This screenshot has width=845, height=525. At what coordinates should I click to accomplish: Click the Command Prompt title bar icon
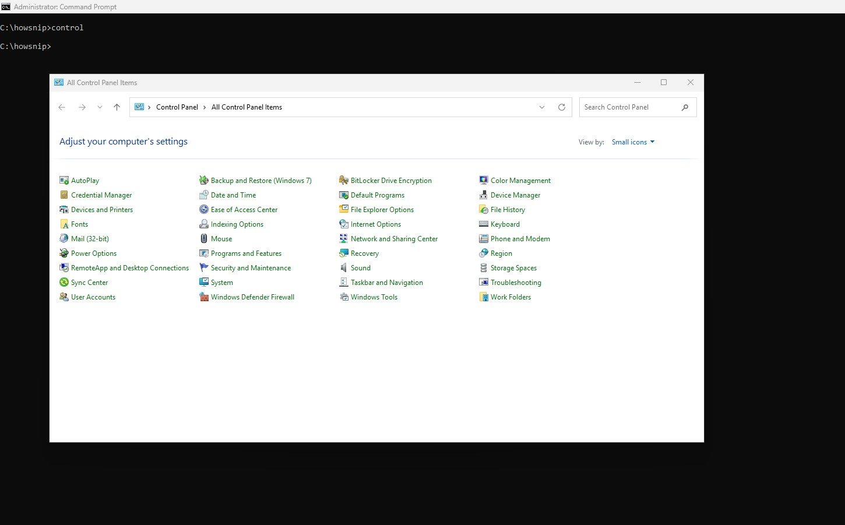[5, 7]
